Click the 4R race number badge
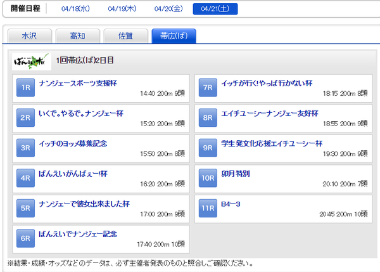This screenshot has height=272, width=380. click(25, 178)
